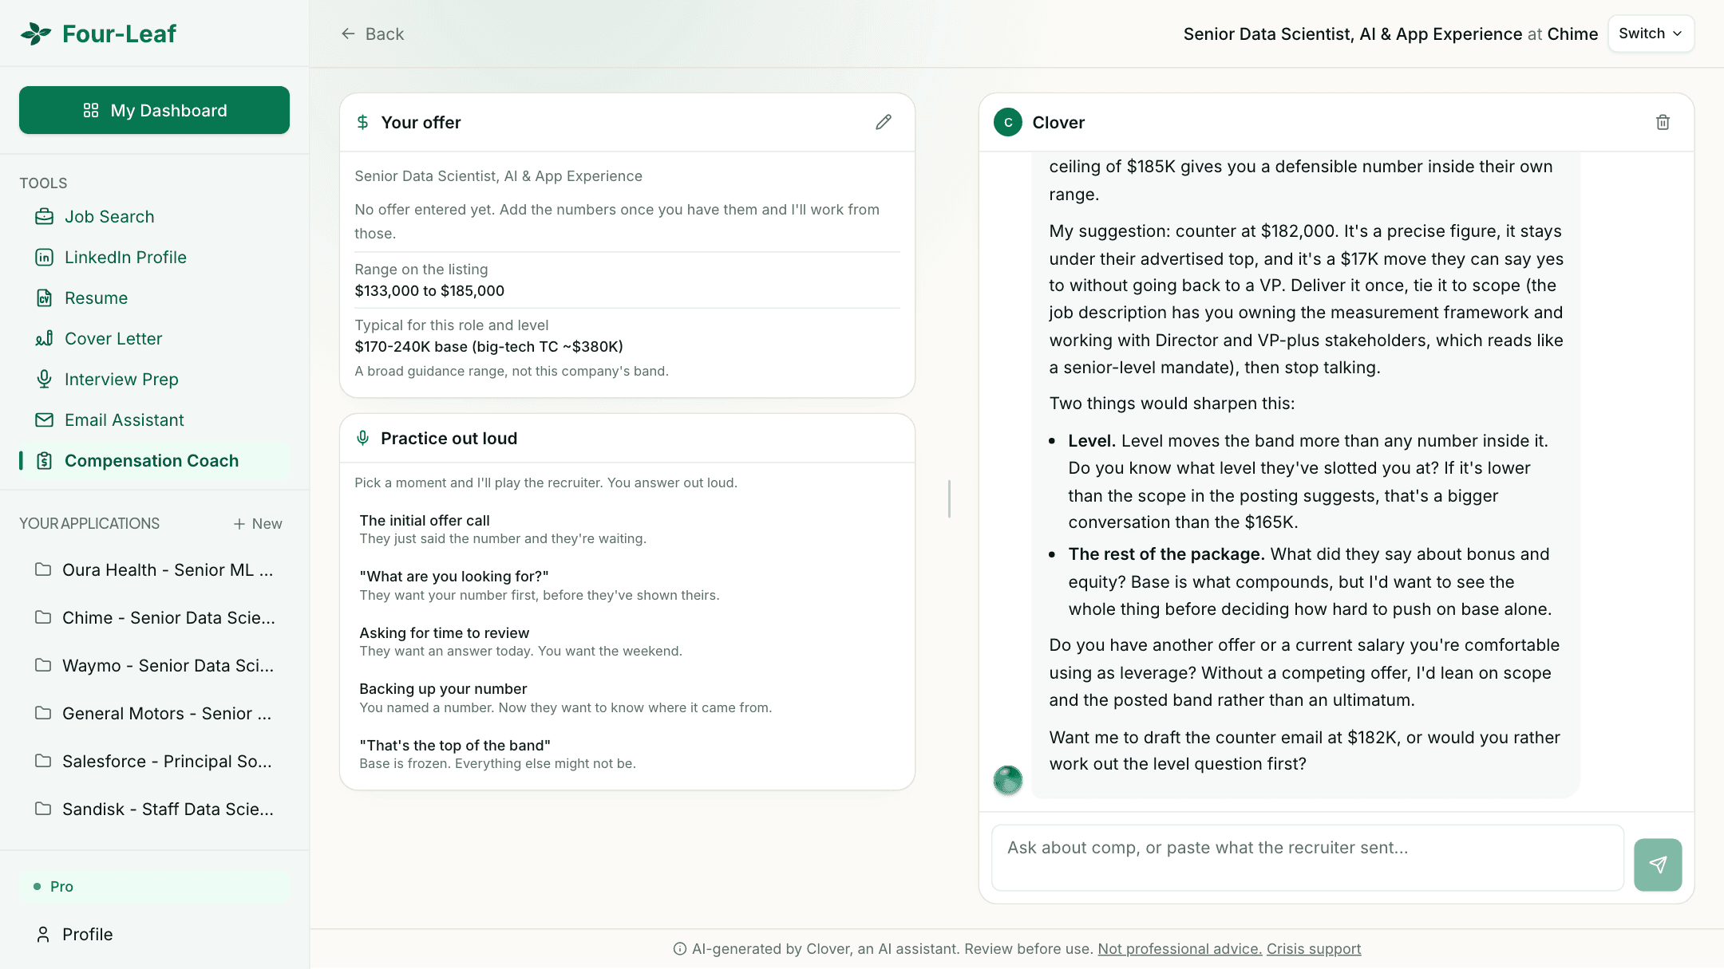
Task: Click the Interview Prep microphone icon
Action: point(45,380)
